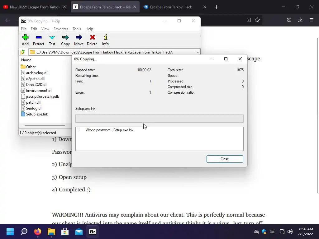Click the copying progress bar
The height and width of the screenshot is (239, 319).
(x=159, y=119)
